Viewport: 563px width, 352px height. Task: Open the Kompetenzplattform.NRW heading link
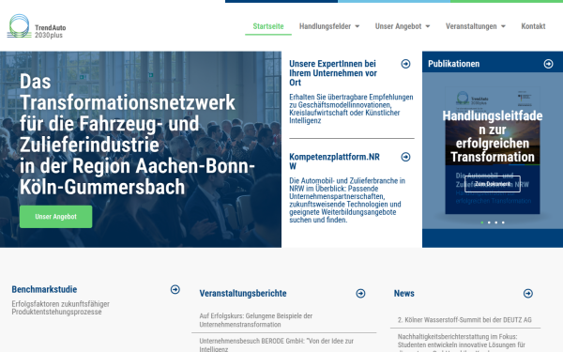(x=334, y=161)
